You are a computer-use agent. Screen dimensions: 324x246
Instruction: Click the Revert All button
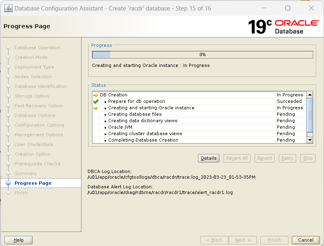[237, 158]
